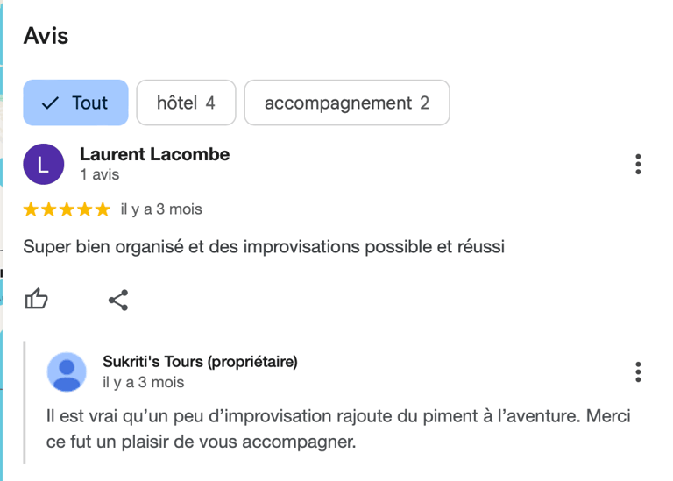Click the "Super bien organisé" review text

(264, 247)
